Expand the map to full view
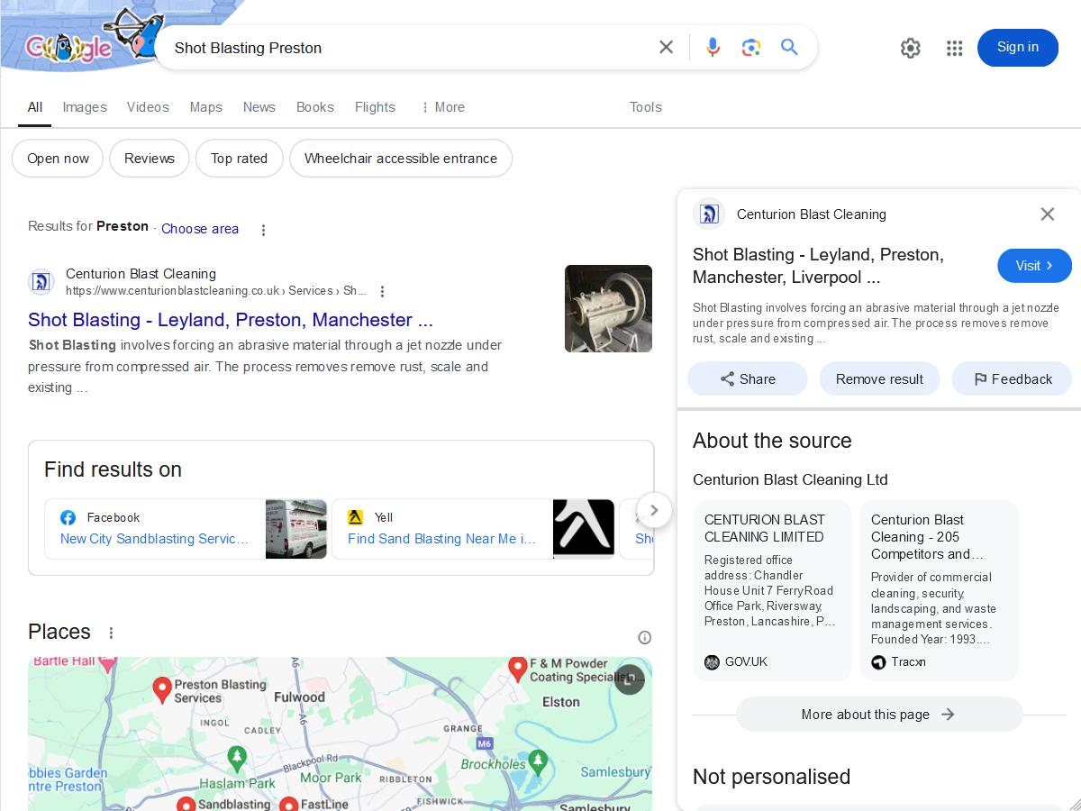The height and width of the screenshot is (811, 1081). pyautogui.click(x=630, y=679)
